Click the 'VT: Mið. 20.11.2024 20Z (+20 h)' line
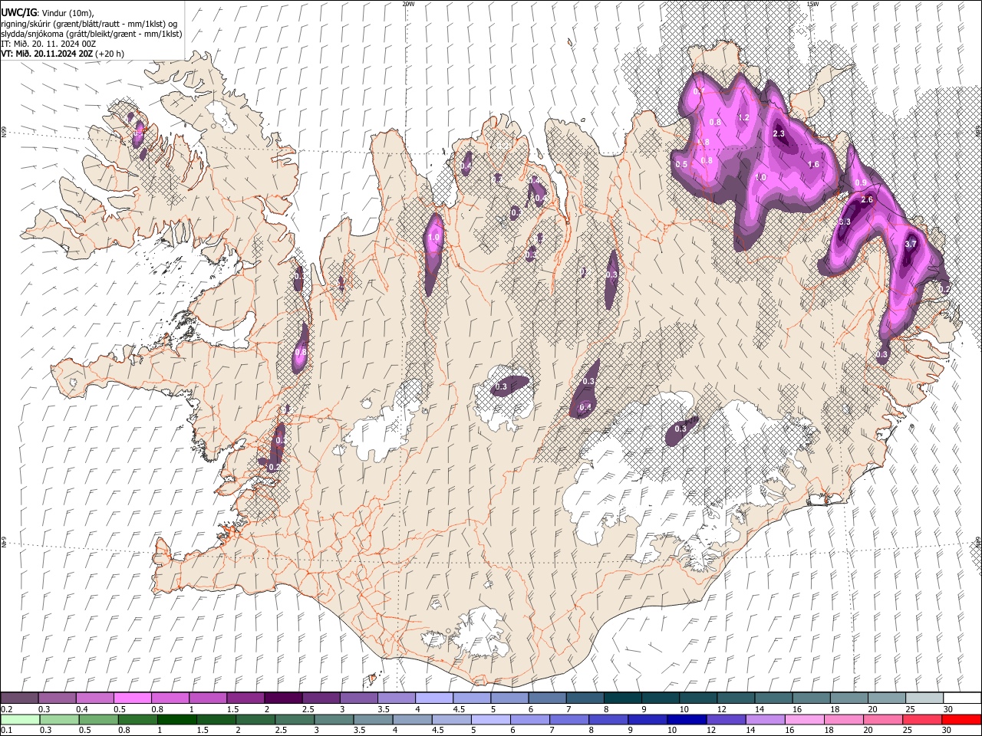Image resolution: width=982 pixels, height=736 pixels. tap(62, 54)
